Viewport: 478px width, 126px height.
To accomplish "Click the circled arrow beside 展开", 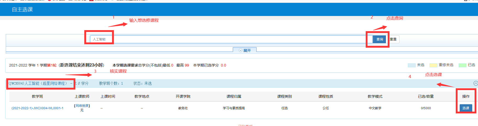I will coord(240,51).
